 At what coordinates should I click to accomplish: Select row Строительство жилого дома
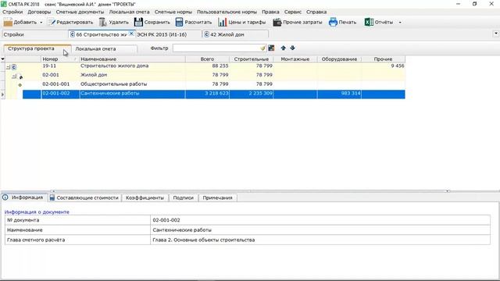pos(205,66)
